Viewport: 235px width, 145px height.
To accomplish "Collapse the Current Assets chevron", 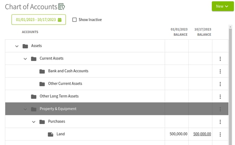I will (x=25, y=59).
